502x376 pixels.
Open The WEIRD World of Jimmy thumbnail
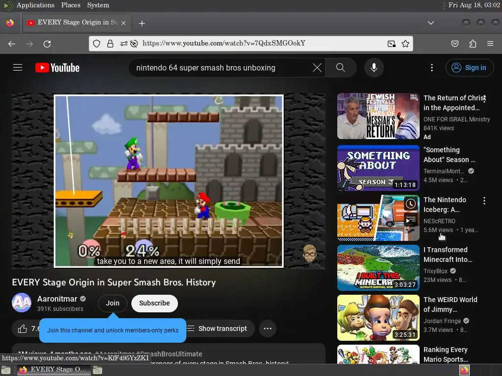click(378, 317)
